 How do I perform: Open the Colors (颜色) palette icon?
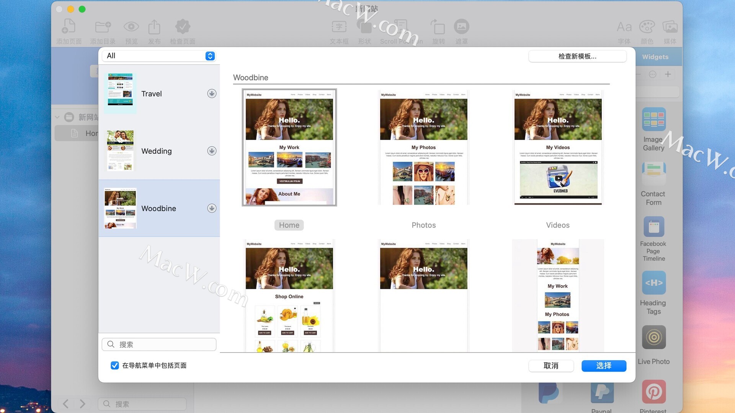pyautogui.click(x=647, y=27)
